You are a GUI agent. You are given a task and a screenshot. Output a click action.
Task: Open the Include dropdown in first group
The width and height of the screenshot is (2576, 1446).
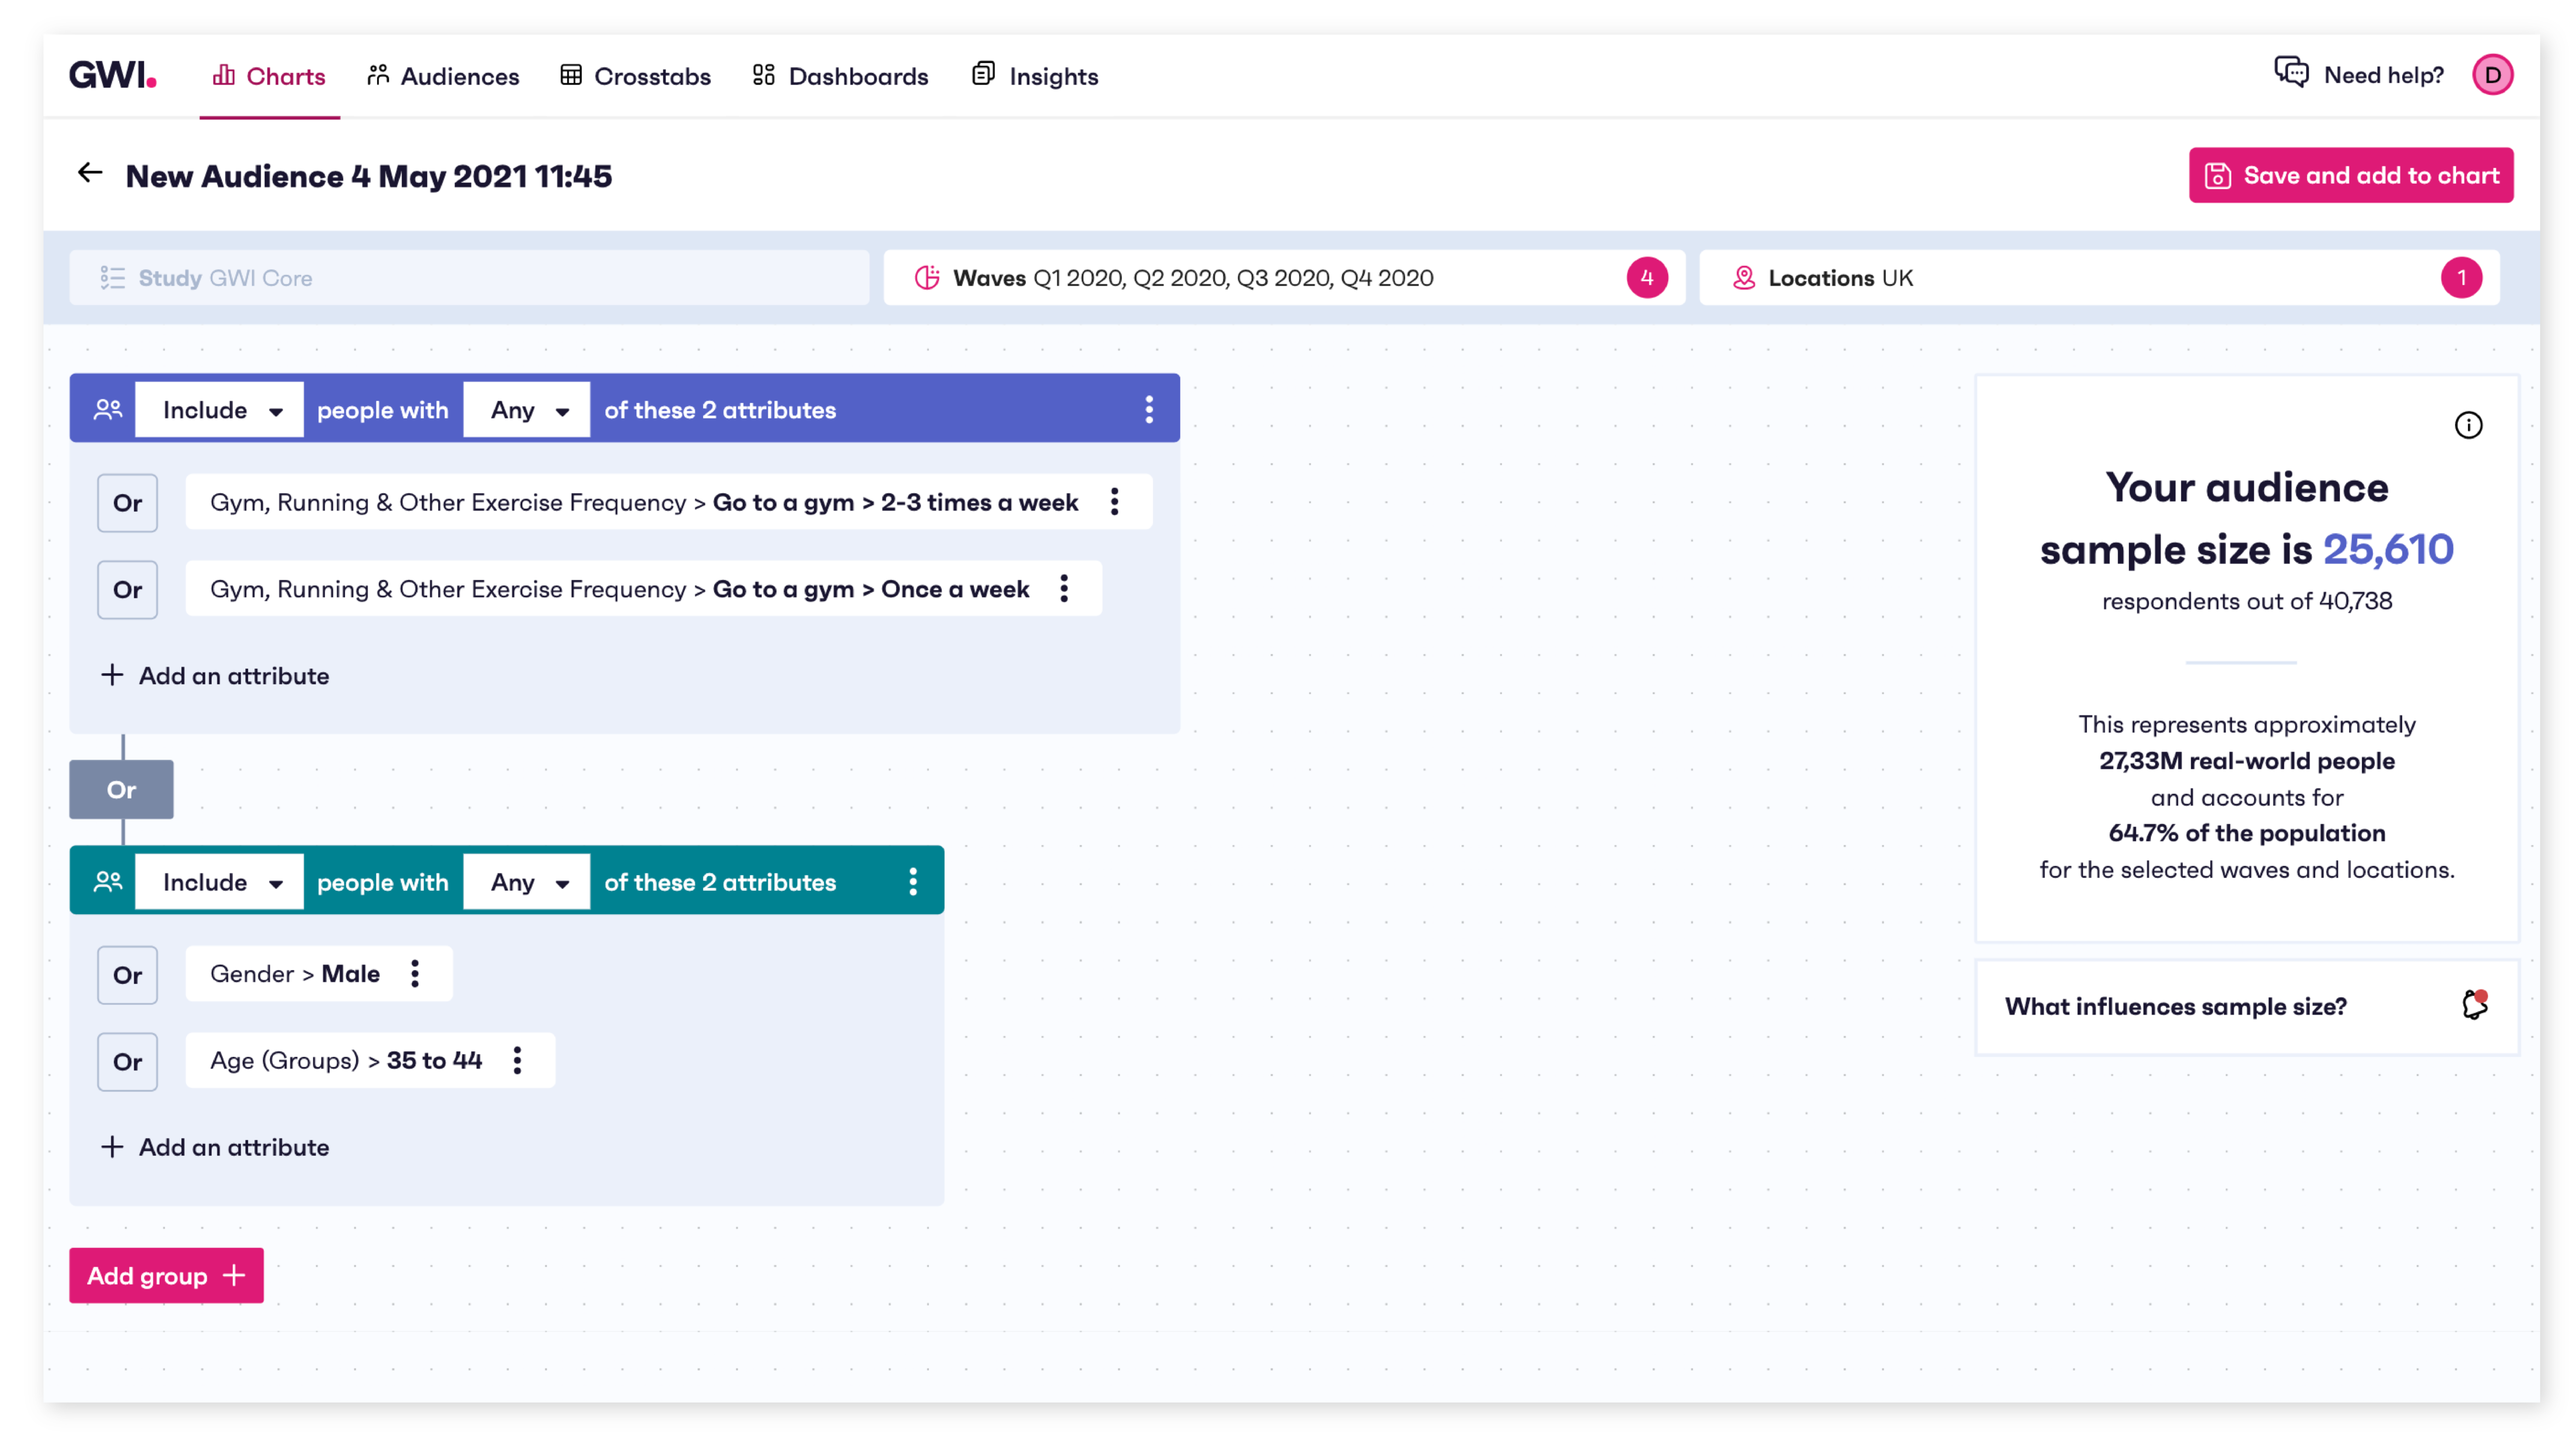click(219, 410)
